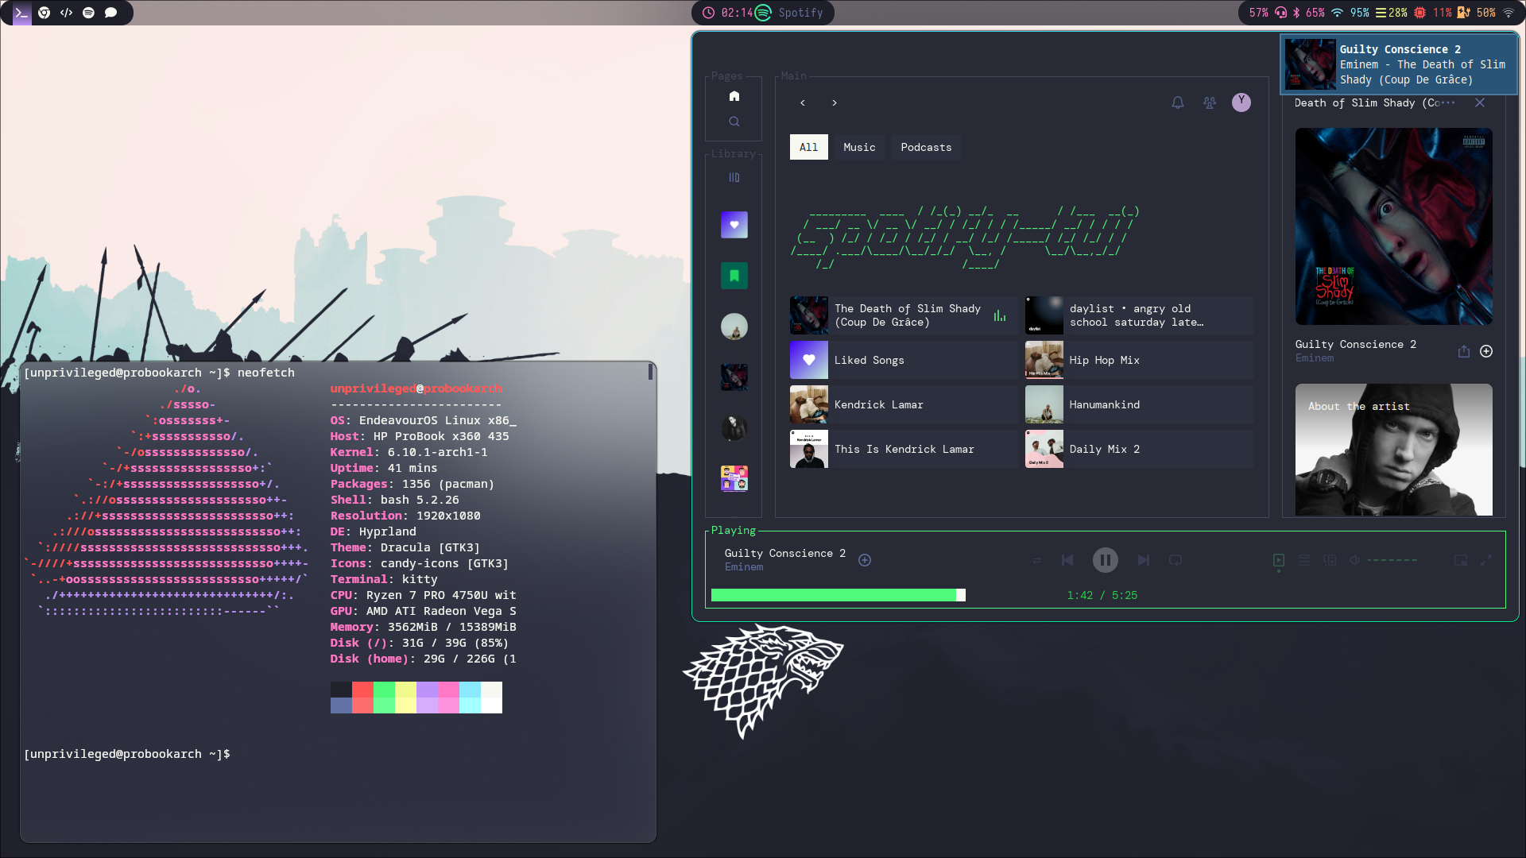Expand the Eminem profile via the navbar avatar
This screenshot has width=1526, height=858.
click(1241, 102)
